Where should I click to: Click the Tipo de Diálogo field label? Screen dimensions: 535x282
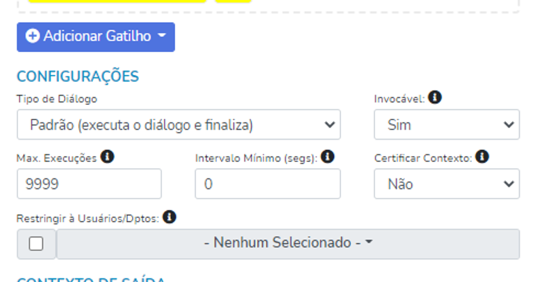[57, 99]
